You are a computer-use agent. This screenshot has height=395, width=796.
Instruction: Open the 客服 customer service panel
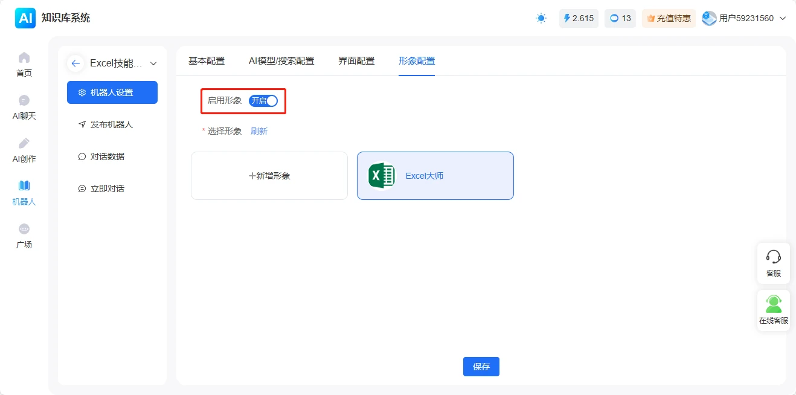coord(773,263)
